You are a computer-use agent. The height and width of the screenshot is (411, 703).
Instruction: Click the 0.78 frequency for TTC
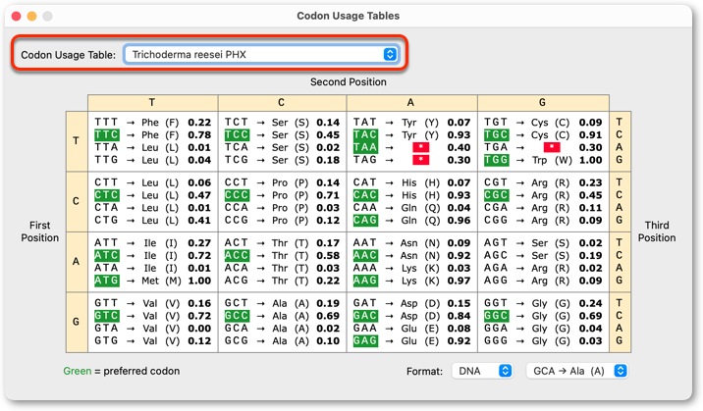199,134
